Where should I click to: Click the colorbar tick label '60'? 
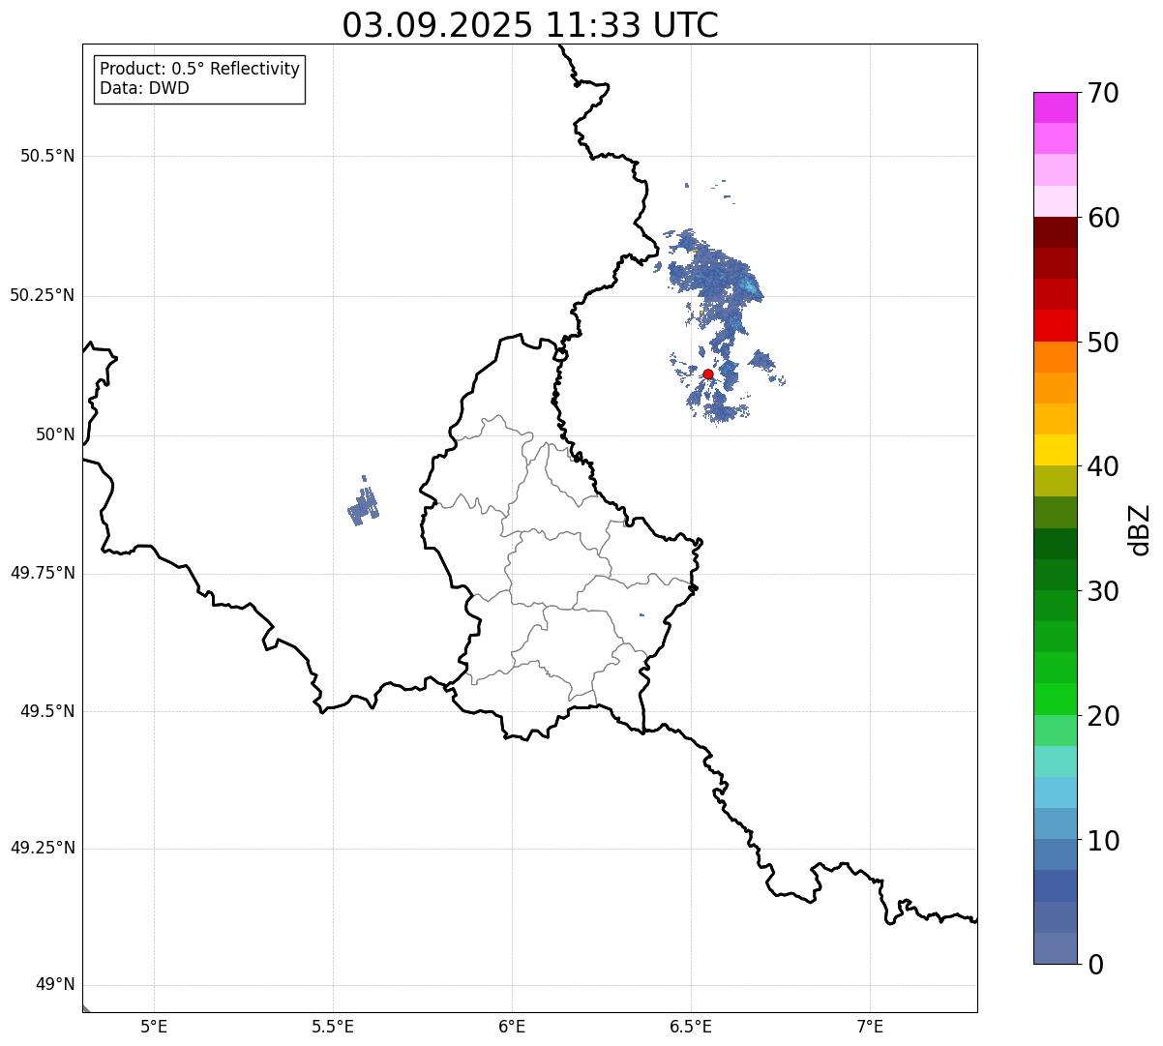click(1103, 218)
